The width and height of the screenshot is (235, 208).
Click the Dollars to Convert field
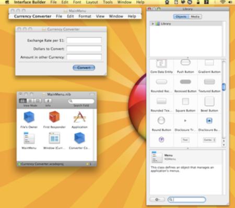[x=84, y=49]
